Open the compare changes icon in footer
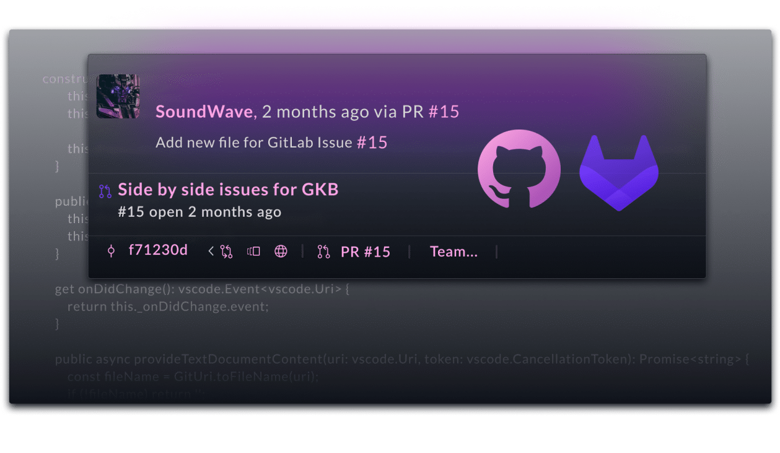Viewport: 780px width, 453px height. tap(226, 252)
